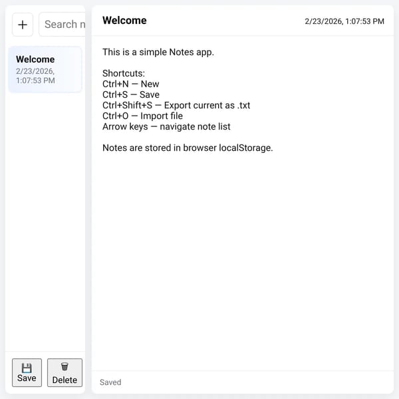This screenshot has width=399, height=399.
Task: Click 'Notes are stored in browser localStorage.' line
Action: pos(188,148)
